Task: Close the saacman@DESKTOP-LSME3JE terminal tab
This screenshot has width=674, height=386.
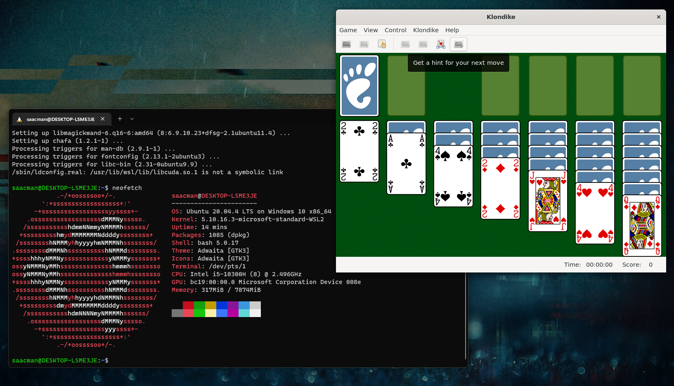Action: click(x=103, y=119)
